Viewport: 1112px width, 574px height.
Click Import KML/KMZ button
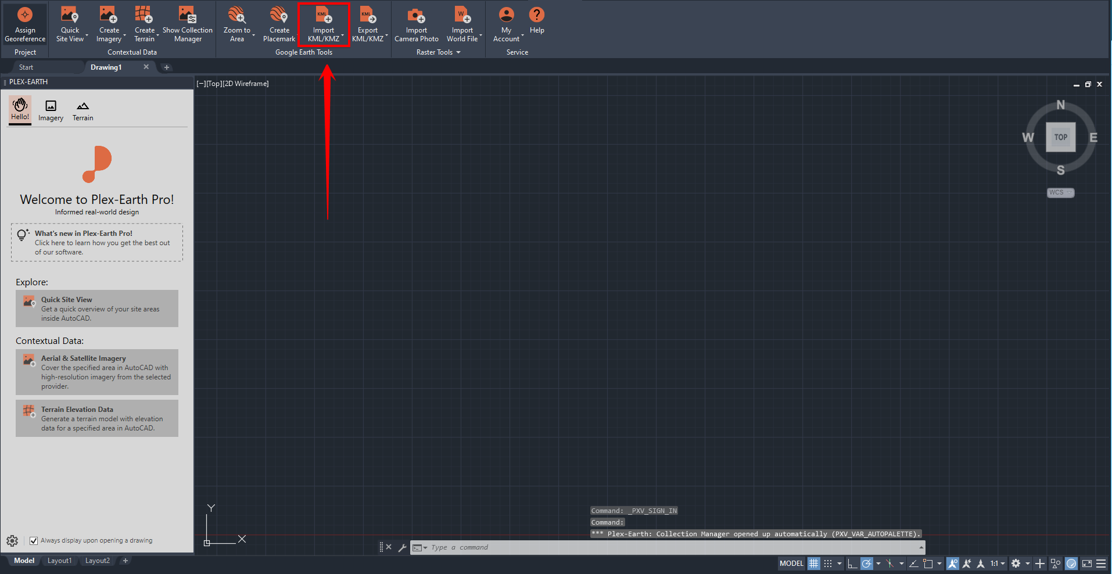(x=324, y=24)
